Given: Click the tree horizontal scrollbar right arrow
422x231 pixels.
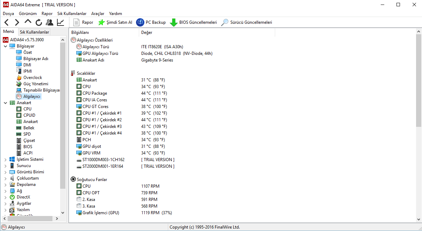Looking at the screenshot, I should [x=58, y=218].
